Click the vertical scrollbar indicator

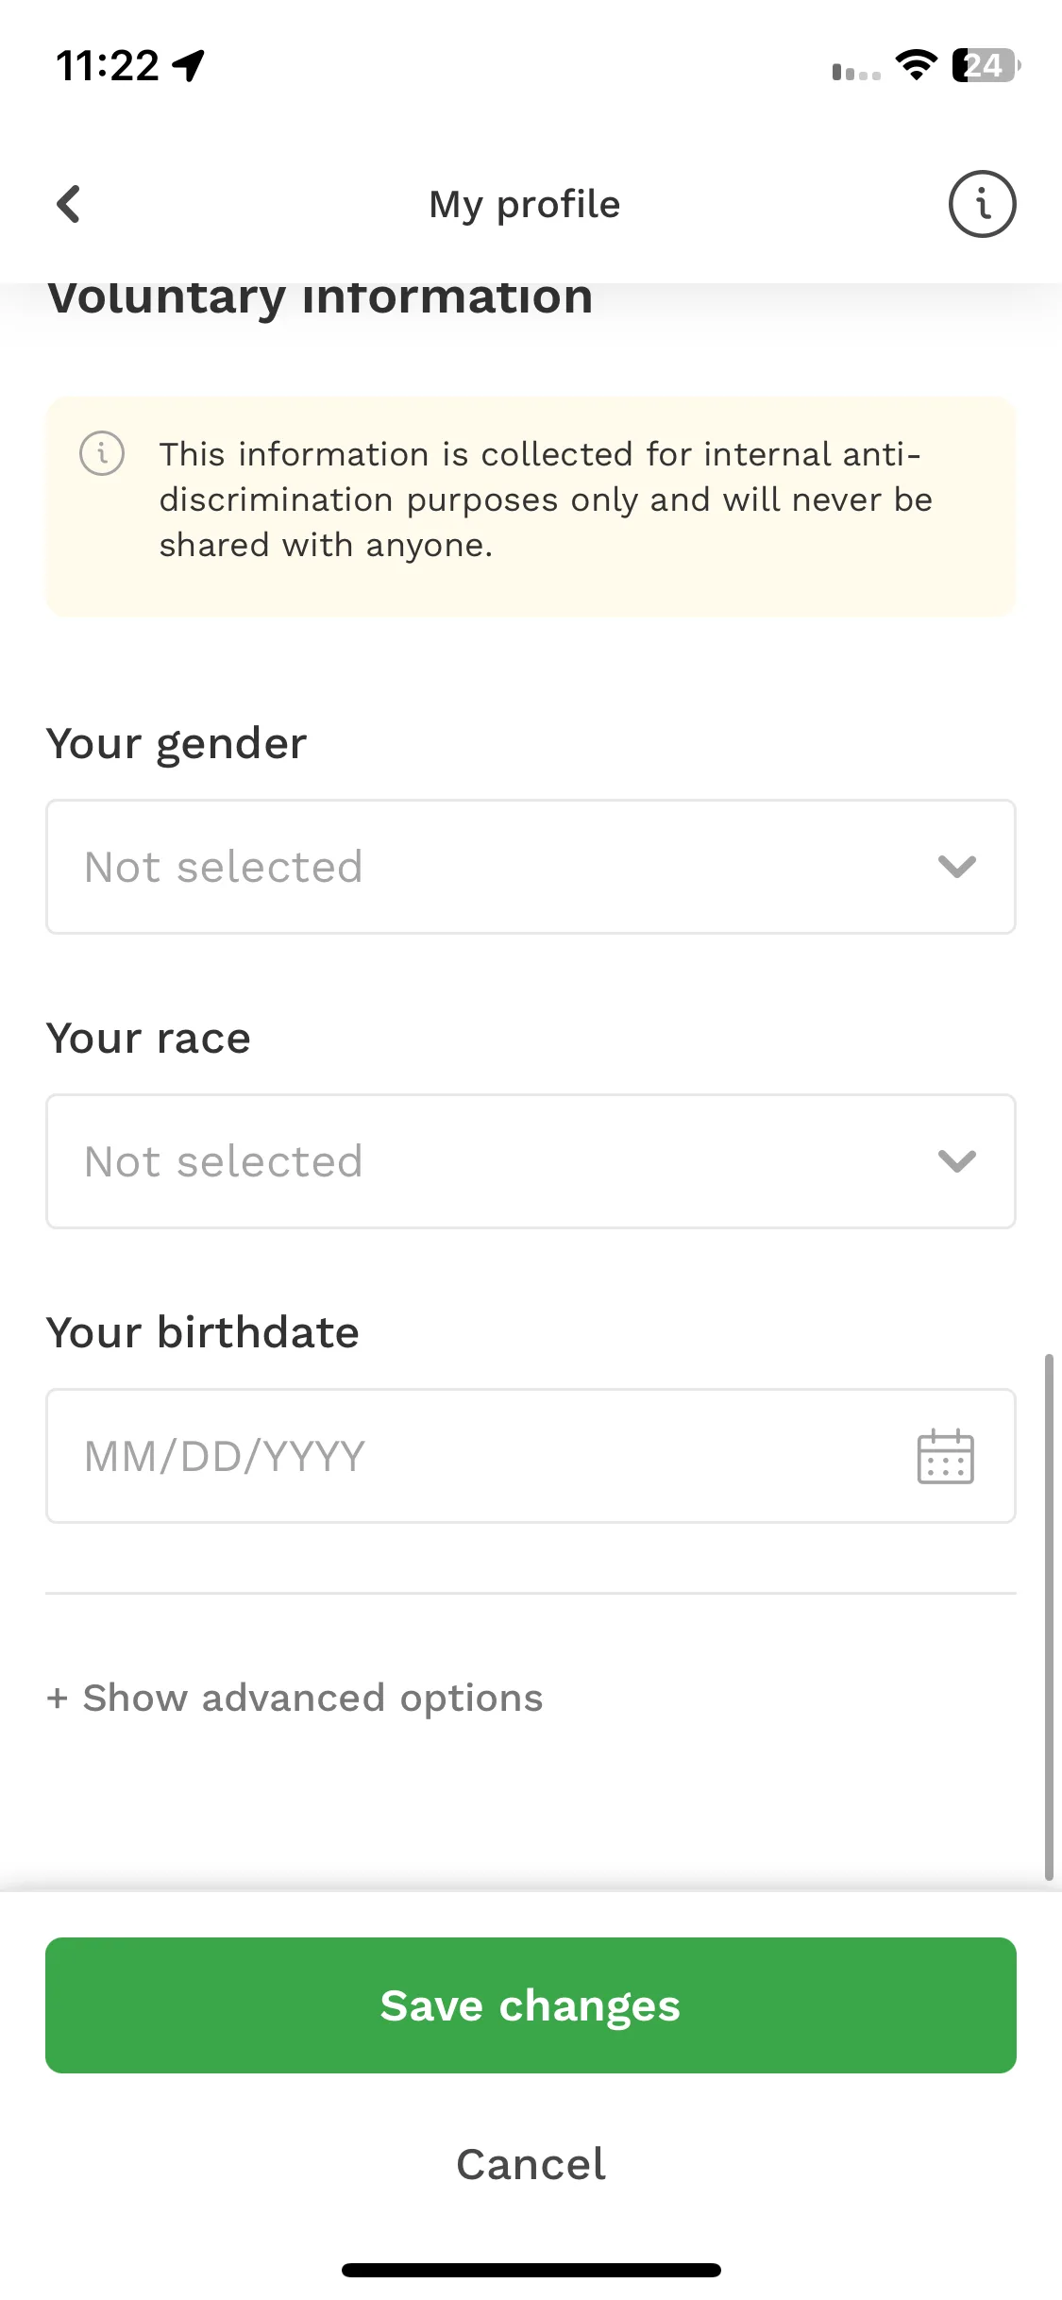pos(1048,1617)
